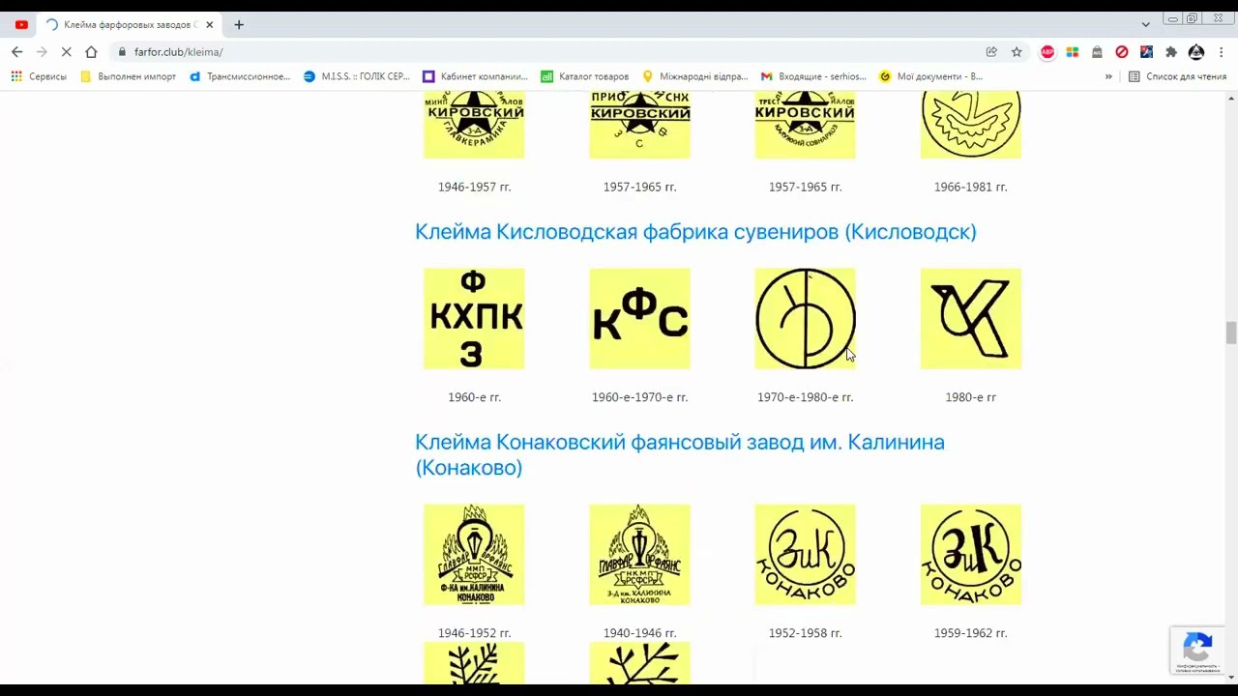Open the browser home page
This screenshot has height=696, width=1238.
tap(91, 52)
